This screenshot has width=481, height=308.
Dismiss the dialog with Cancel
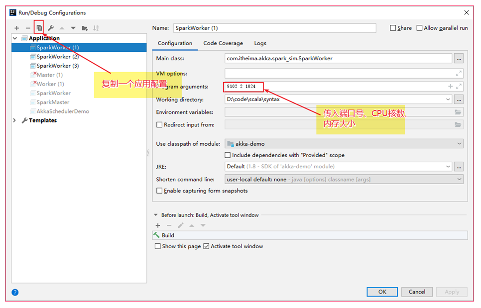tap(417, 292)
